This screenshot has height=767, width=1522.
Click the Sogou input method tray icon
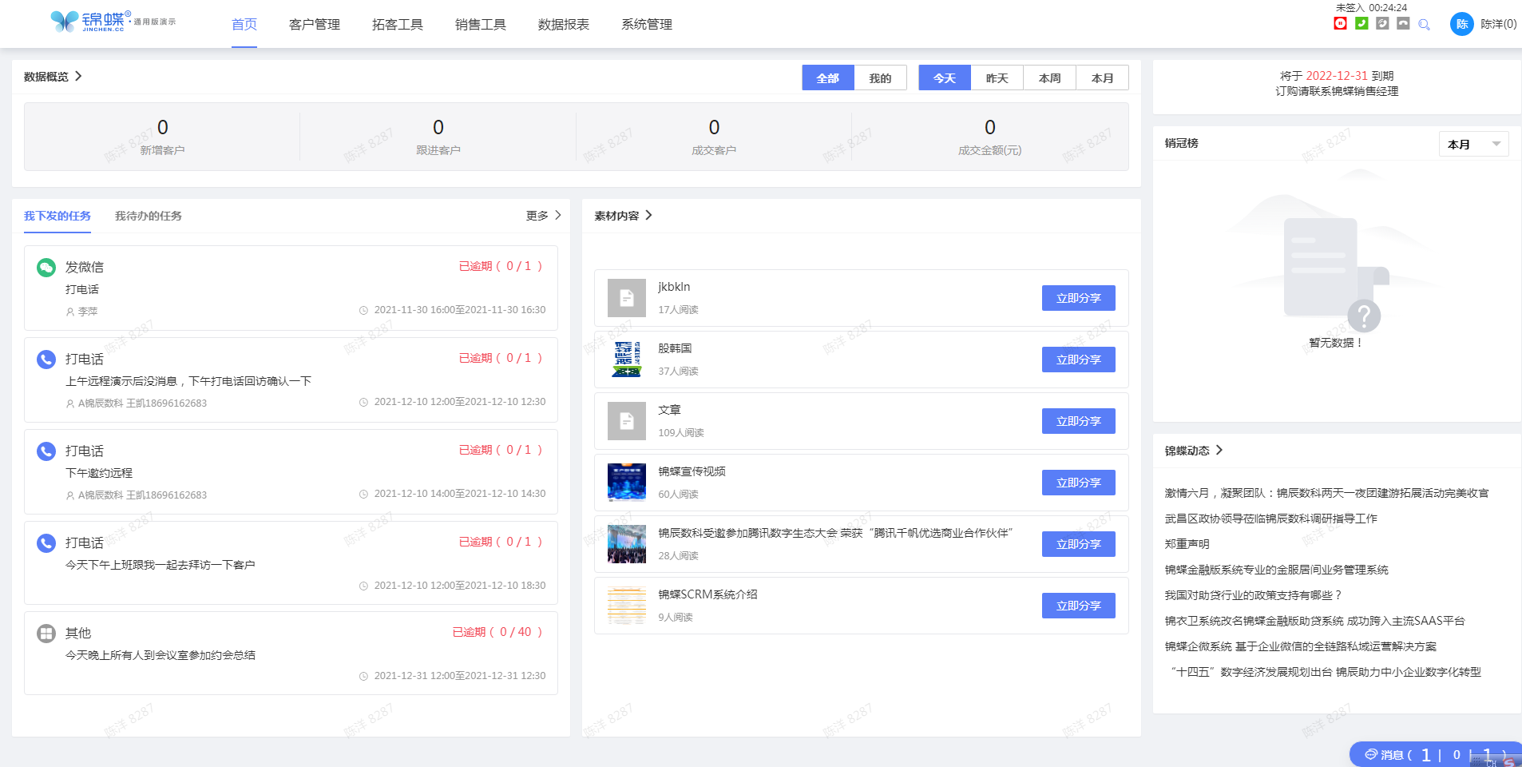click(1508, 762)
